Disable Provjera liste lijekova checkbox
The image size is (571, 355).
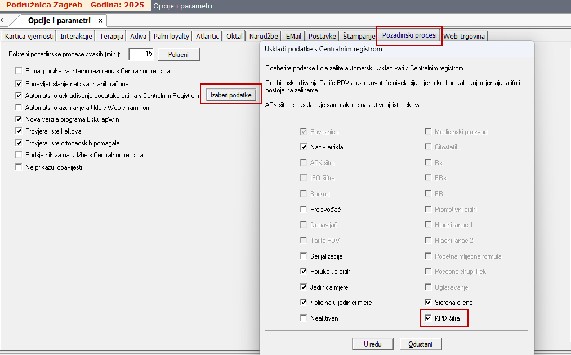coord(19,131)
